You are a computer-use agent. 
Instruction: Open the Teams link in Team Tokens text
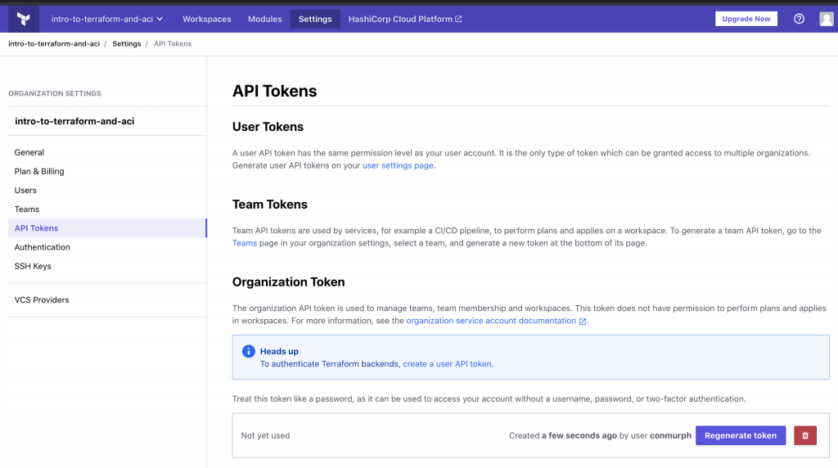[x=245, y=243]
